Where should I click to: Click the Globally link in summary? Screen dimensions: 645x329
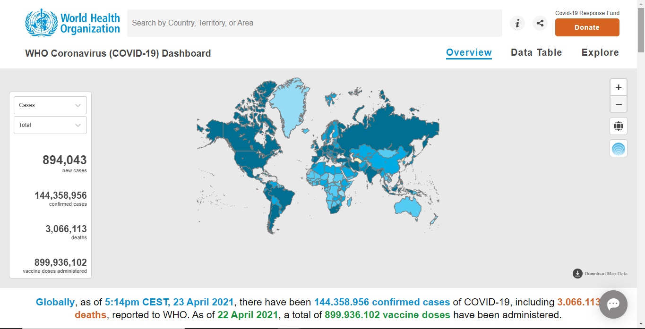pyautogui.click(x=55, y=302)
